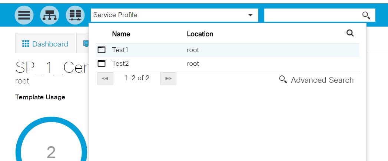Click the Advanced Search magnifier icon
The width and height of the screenshot is (388, 161).
tap(283, 79)
